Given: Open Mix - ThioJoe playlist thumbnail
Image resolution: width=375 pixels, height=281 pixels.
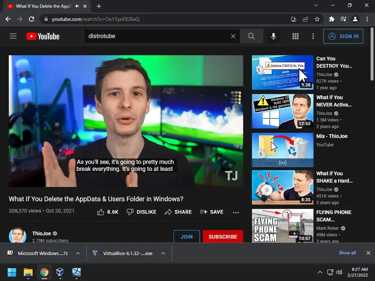Looking at the screenshot, I should click(x=283, y=150).
